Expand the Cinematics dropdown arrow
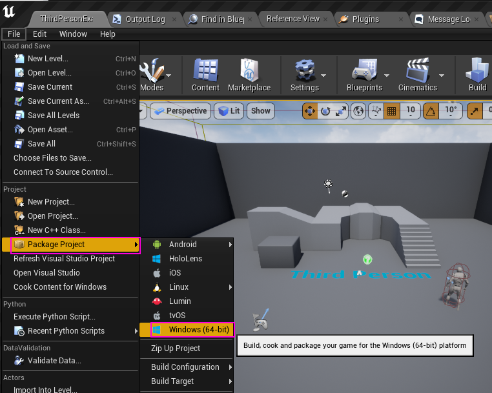The height and width of the screenshot is (393, 492). click(442, 76)
